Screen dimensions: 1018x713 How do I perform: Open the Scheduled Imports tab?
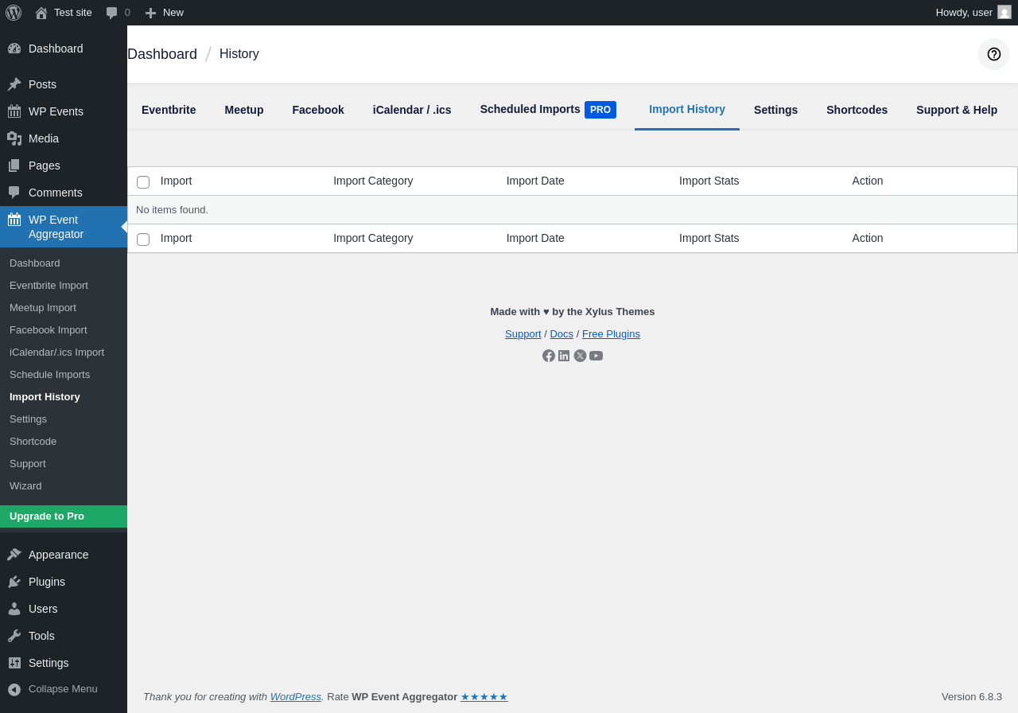530,109
